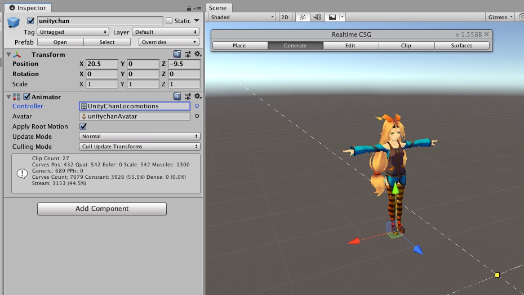Click the Controller property label
Image resolution: width=524 pixels, height=295 pixels.
click(x=28, y=106)
